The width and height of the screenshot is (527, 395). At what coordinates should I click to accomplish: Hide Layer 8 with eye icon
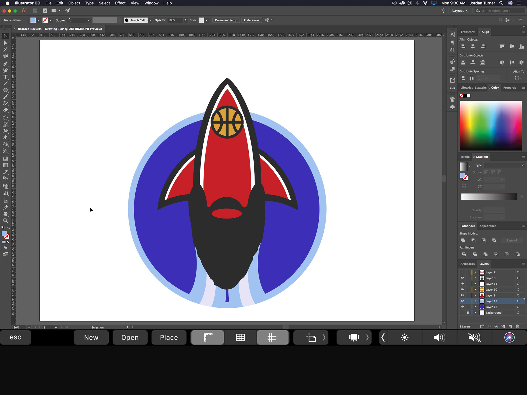click(x=462, y=278)
